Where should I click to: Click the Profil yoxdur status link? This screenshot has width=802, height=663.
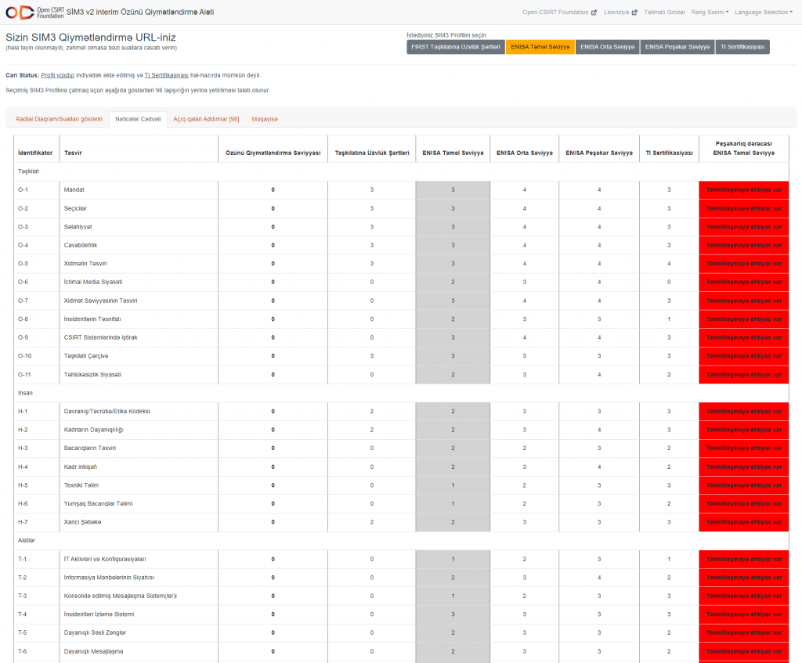57,75
